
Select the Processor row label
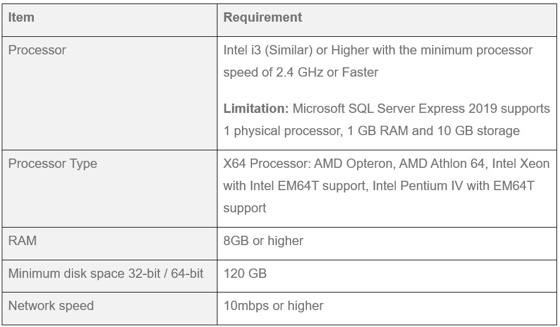(37, 50)
